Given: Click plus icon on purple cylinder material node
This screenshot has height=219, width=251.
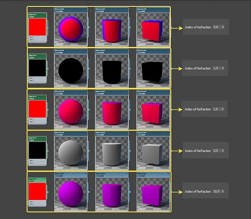Looking at the screenshot, I should [x=127, y=174].
